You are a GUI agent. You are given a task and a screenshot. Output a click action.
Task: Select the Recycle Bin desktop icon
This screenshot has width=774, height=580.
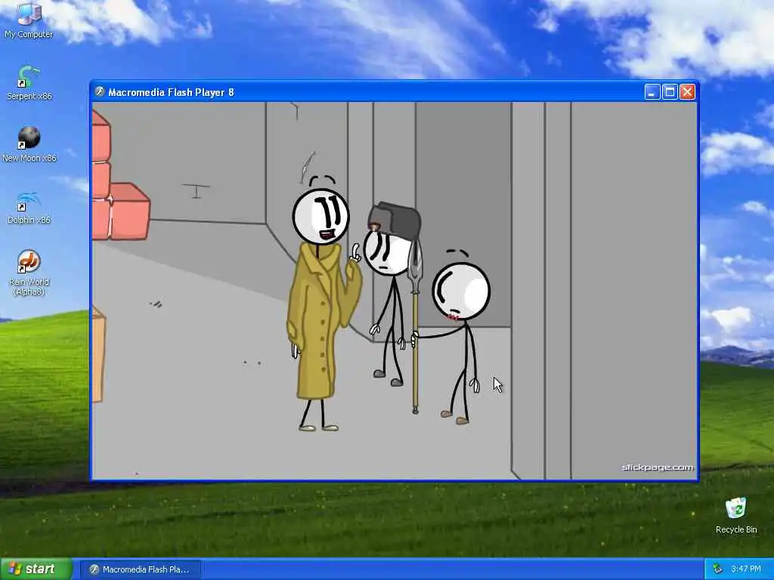pos(736,515)
